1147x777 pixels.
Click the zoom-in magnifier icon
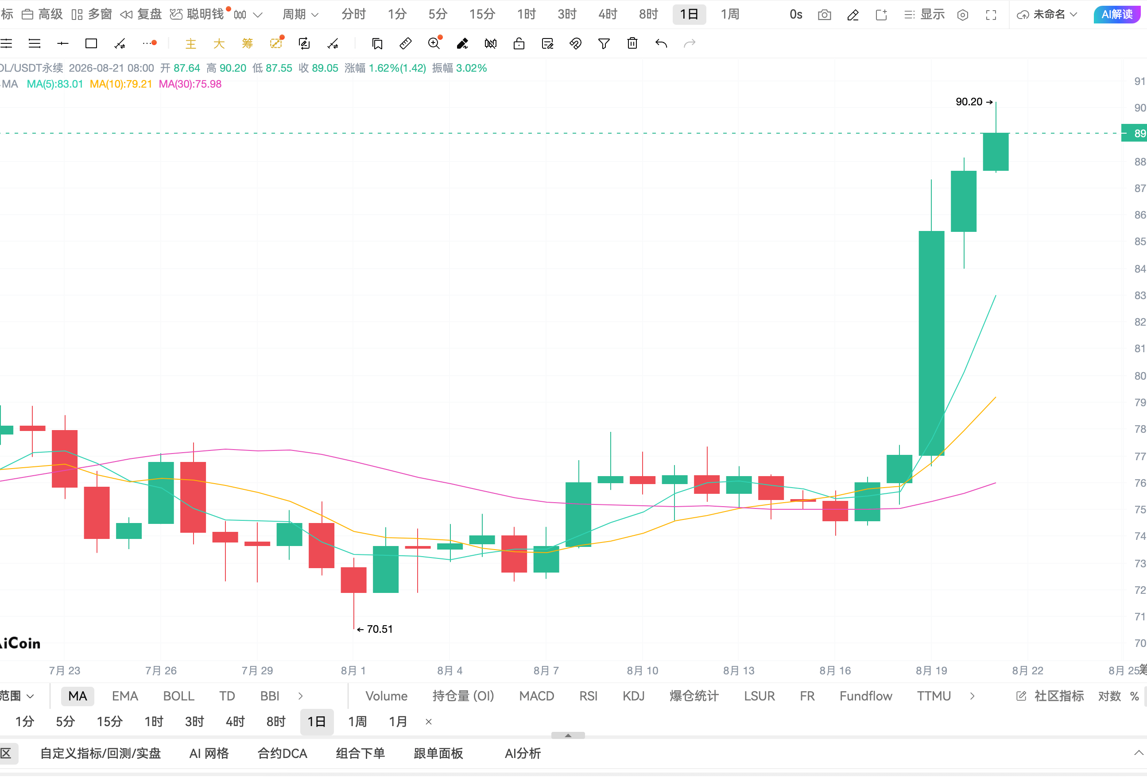[x=434, y=43]
